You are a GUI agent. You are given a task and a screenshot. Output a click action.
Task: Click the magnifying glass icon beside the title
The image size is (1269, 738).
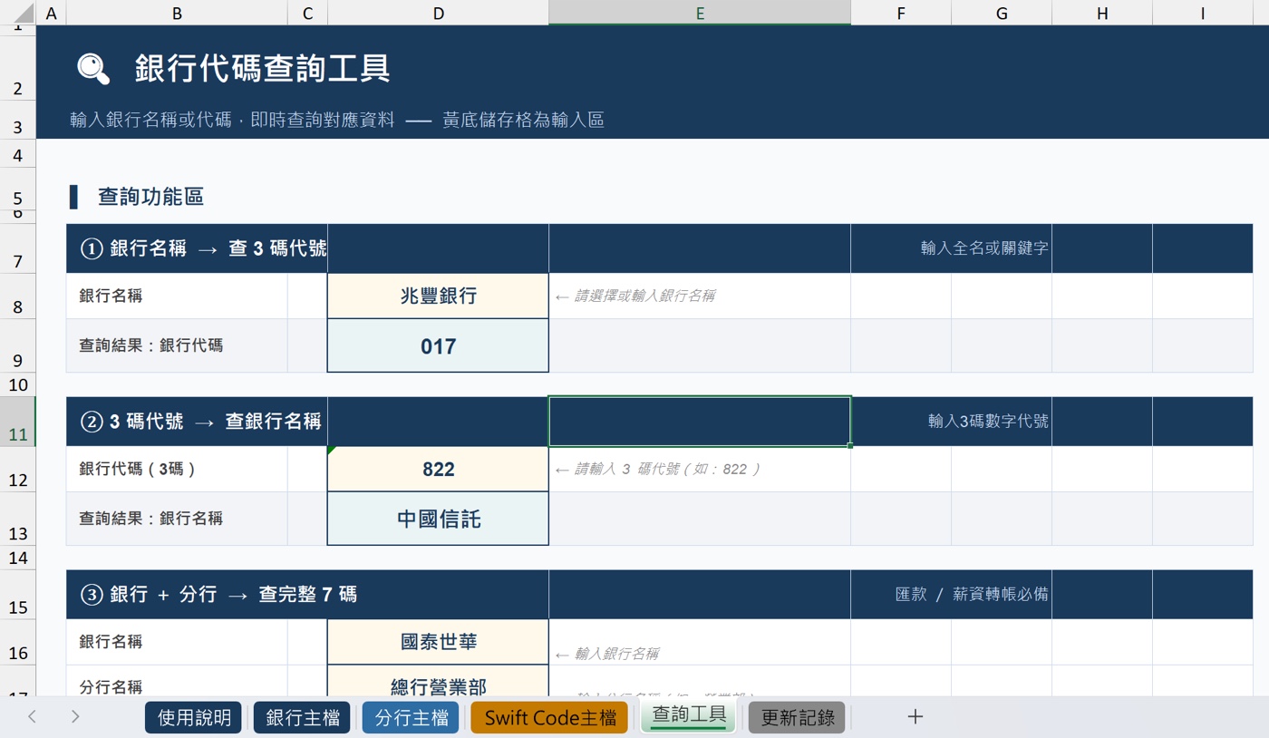pos(92,68)
